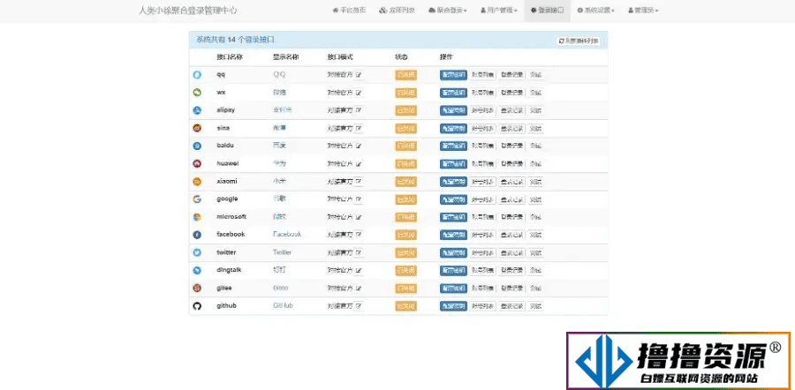The image size is (795, 390).
Task: Click the 'Twitter' display name text
Action: (x=283, y=251)
